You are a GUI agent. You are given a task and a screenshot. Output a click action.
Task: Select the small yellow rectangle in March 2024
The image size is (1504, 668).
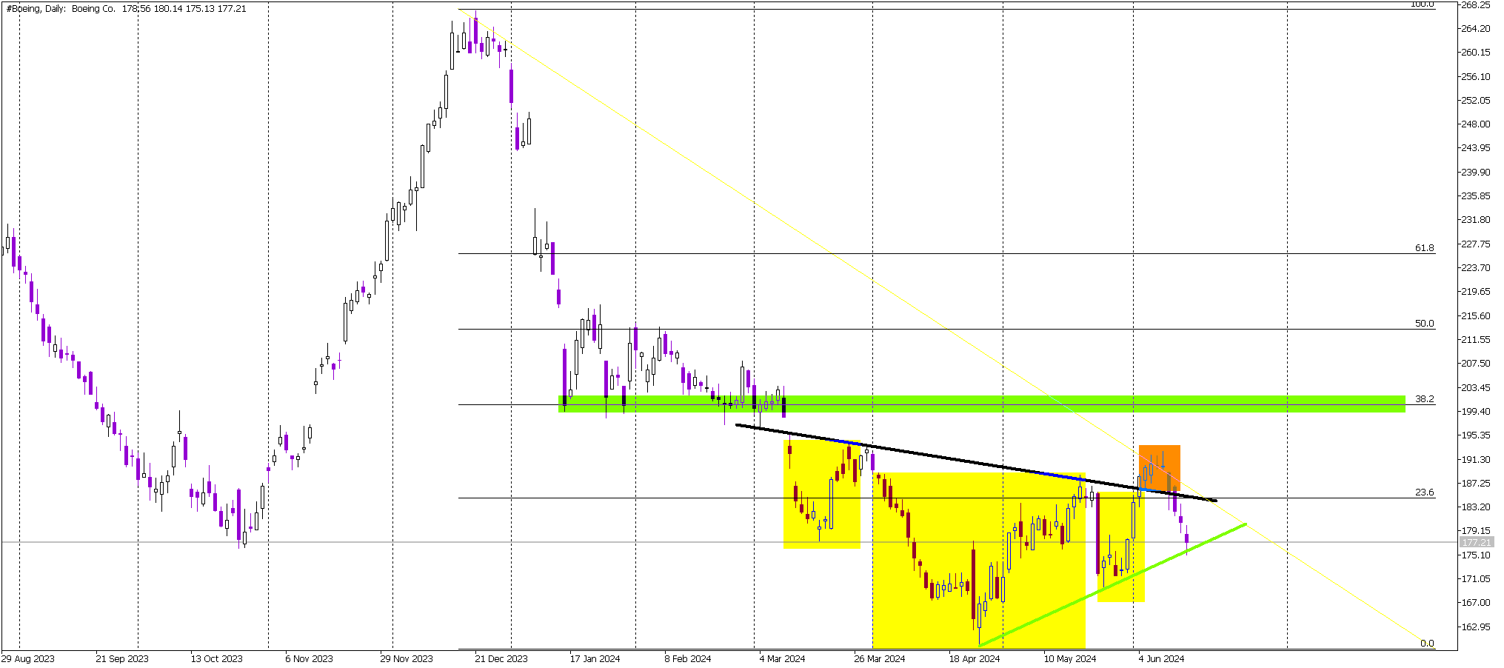(x=822, y=495)
